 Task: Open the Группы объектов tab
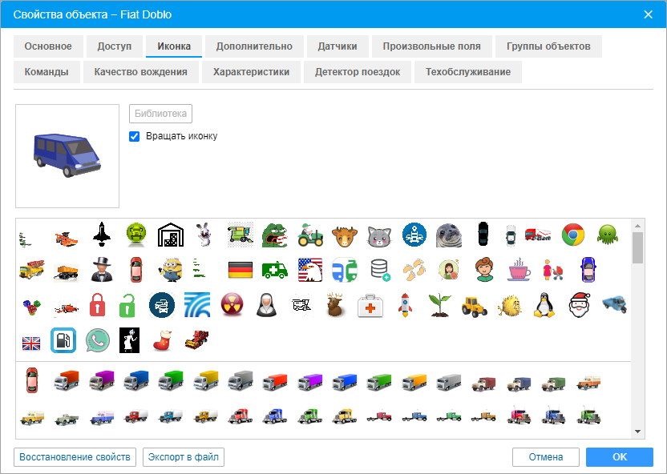tap(548, 46)
